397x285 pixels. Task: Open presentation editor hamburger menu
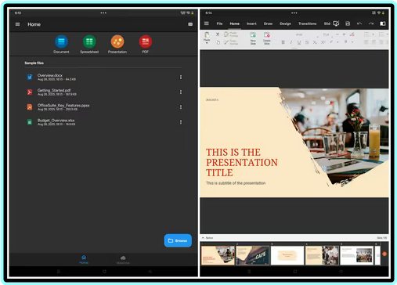(x=207, y=23)
